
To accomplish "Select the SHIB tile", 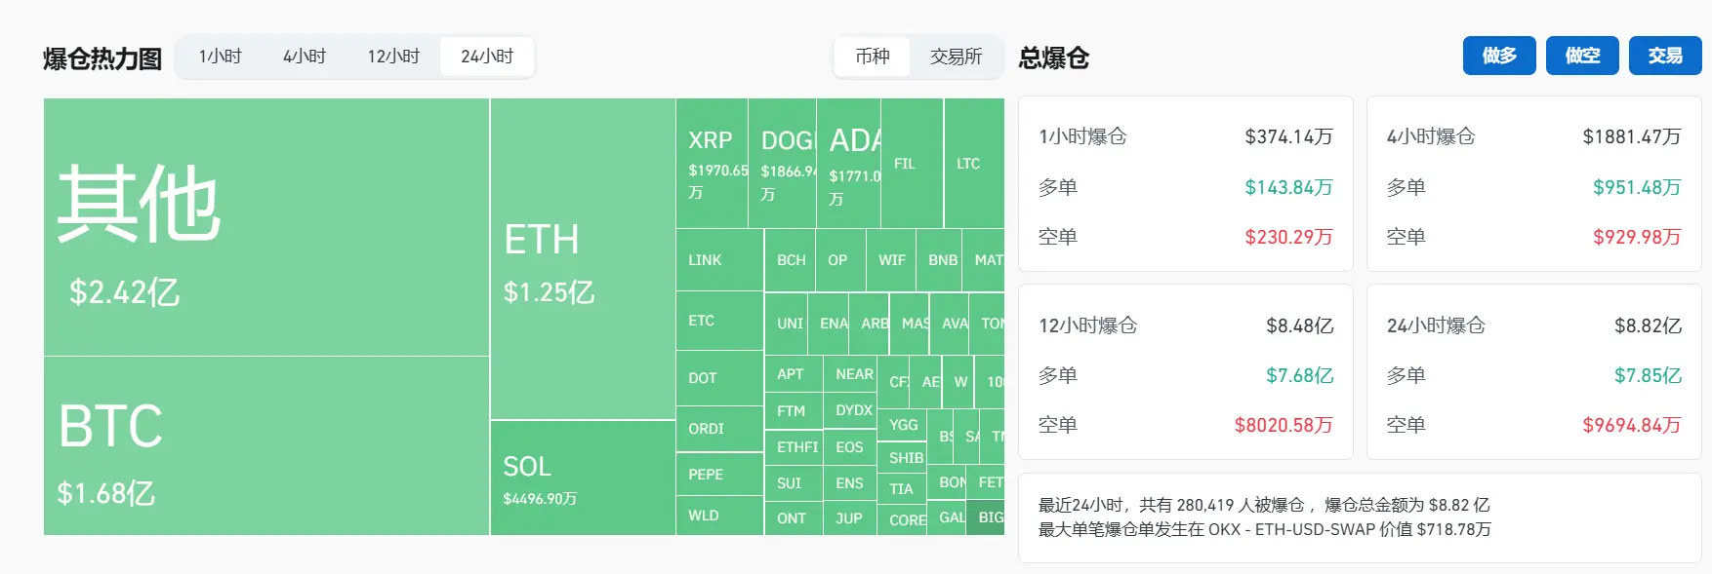I will [x=902, y=458].
